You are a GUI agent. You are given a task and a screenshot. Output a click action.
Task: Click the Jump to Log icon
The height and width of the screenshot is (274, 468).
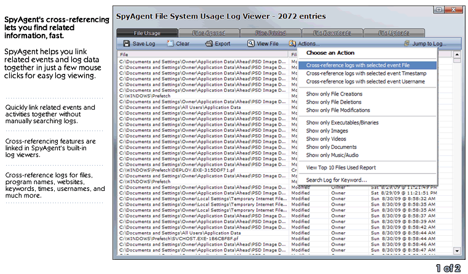click(x=407, y=44)
